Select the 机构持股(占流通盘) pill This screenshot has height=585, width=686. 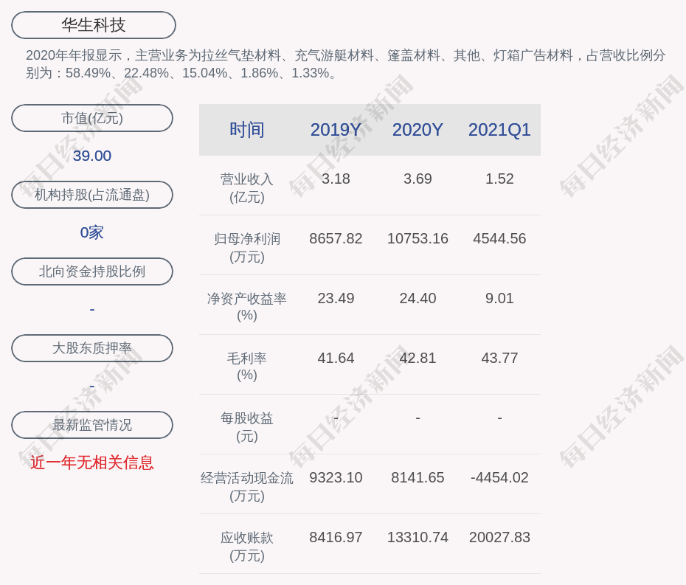92,195
